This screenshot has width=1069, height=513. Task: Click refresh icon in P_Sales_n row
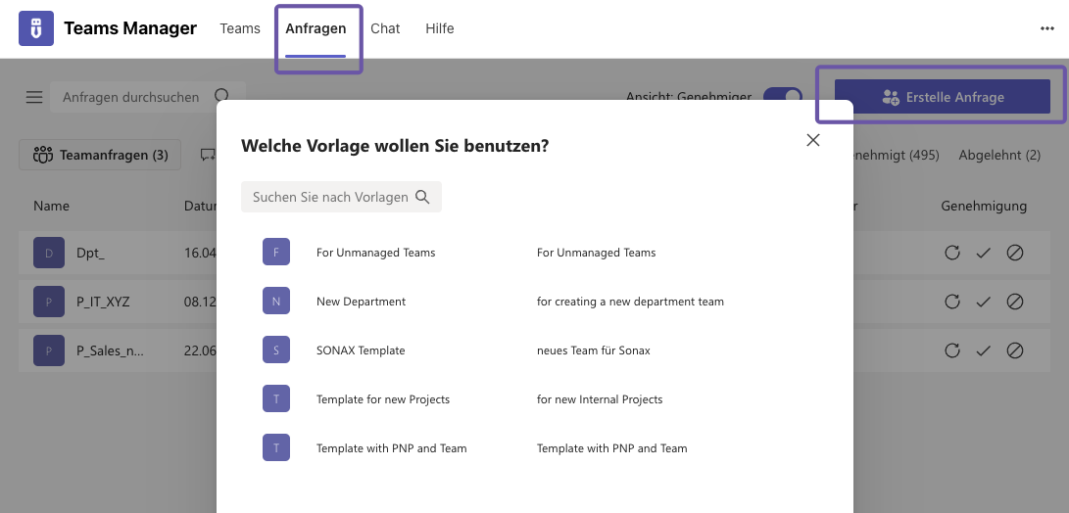click(952, 350)
